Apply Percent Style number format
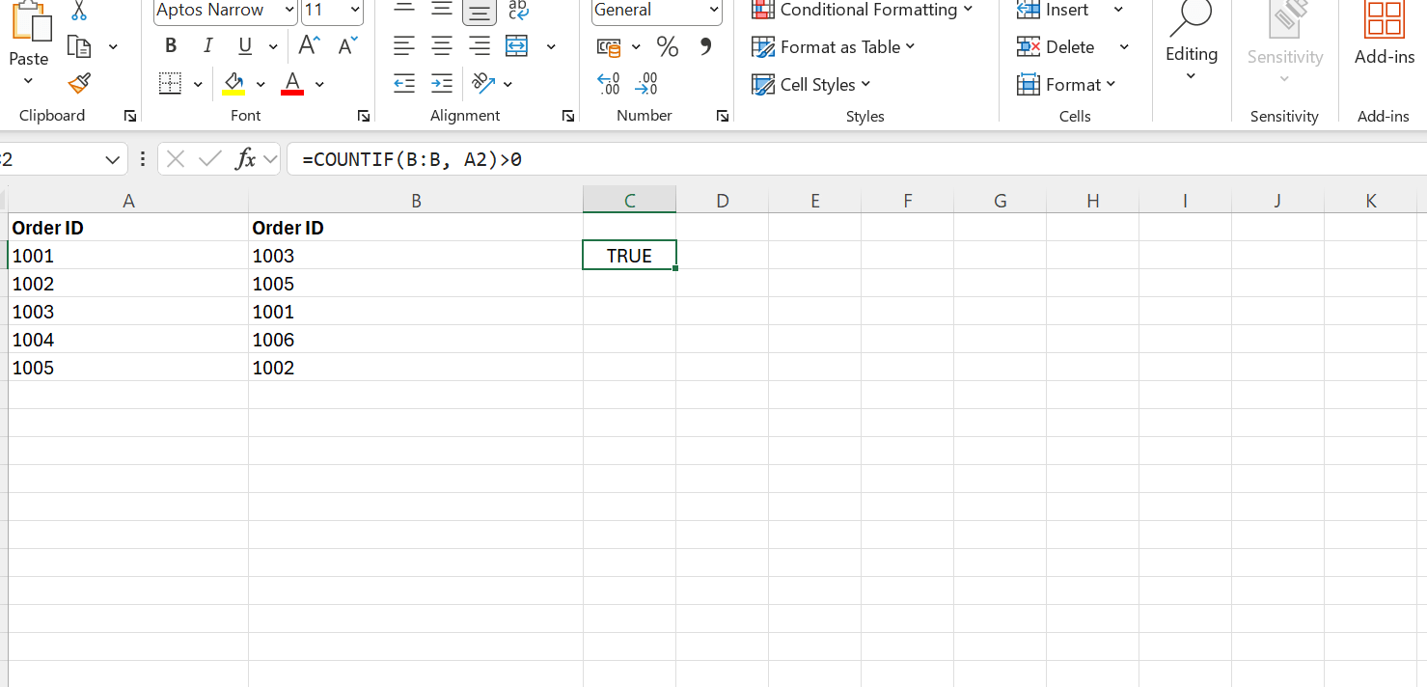This screenshot has width=1427, height=687. point(667,46)
